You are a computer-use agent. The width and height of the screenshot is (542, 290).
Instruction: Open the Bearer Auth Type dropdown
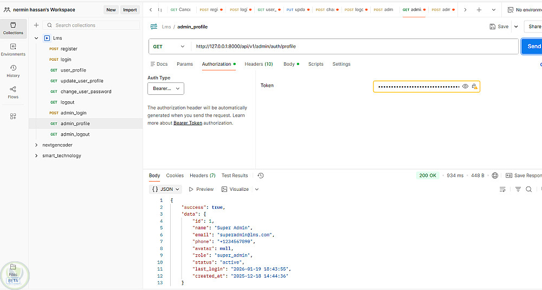(165, 88)
